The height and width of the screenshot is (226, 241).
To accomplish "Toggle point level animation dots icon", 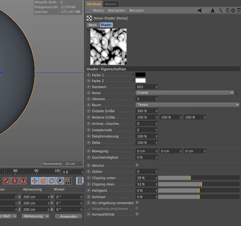I will point(68,181).
